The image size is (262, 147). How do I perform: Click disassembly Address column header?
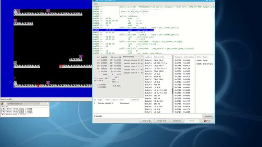coord(149,57)
